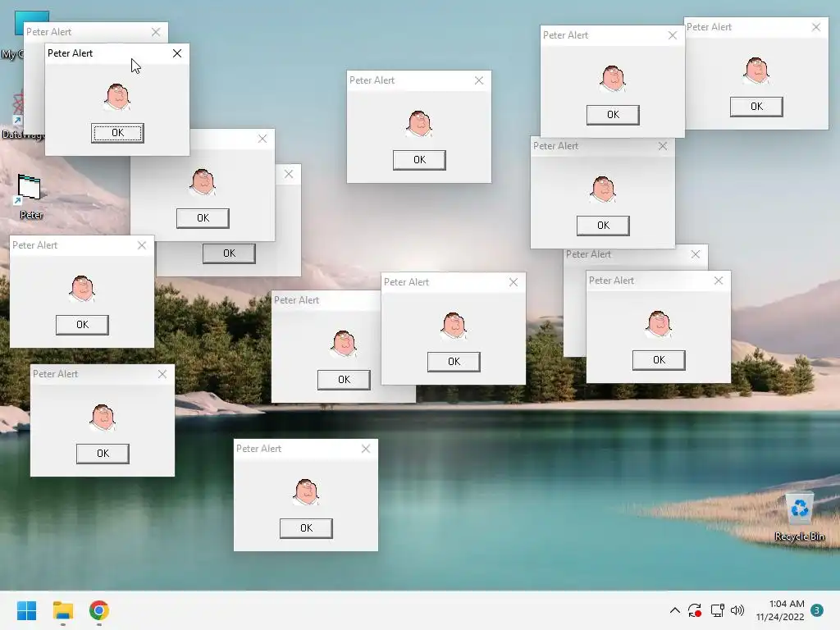This screenshot has height=630, width=840.
Task: Click the focused dialog's dark Peter Alert title
Action: [71, 53]
